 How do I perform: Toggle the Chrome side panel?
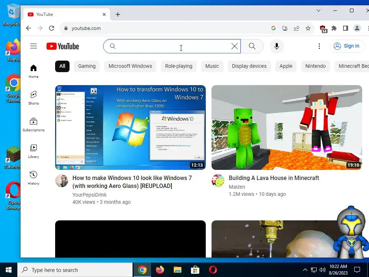[346, 28]
